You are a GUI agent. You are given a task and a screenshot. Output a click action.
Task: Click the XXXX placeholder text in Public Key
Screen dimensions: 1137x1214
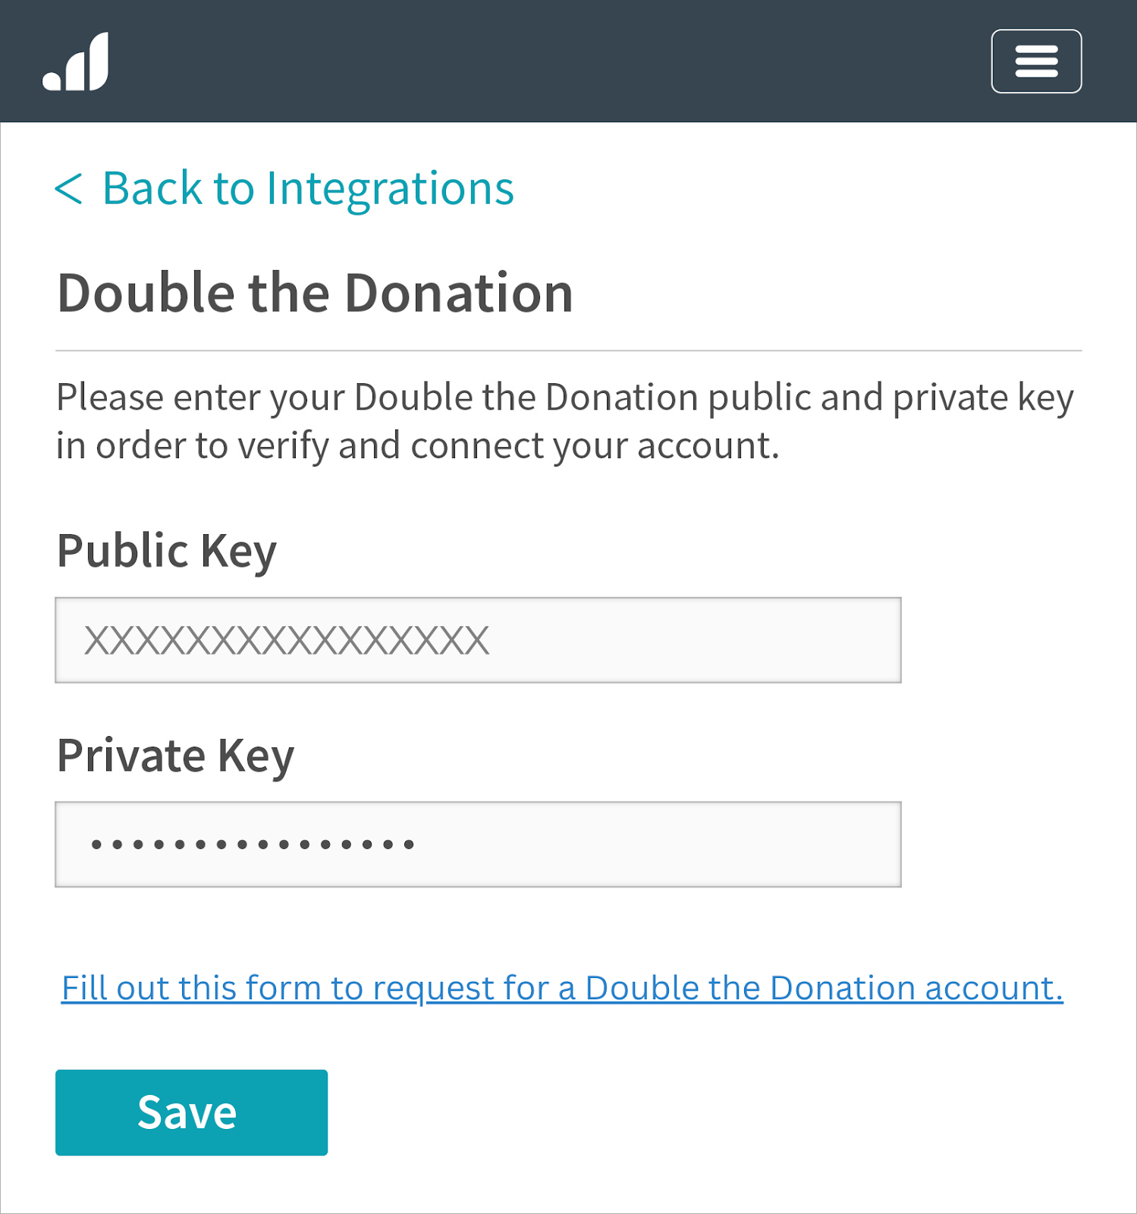pyautogui.click(x=286, y=640)
